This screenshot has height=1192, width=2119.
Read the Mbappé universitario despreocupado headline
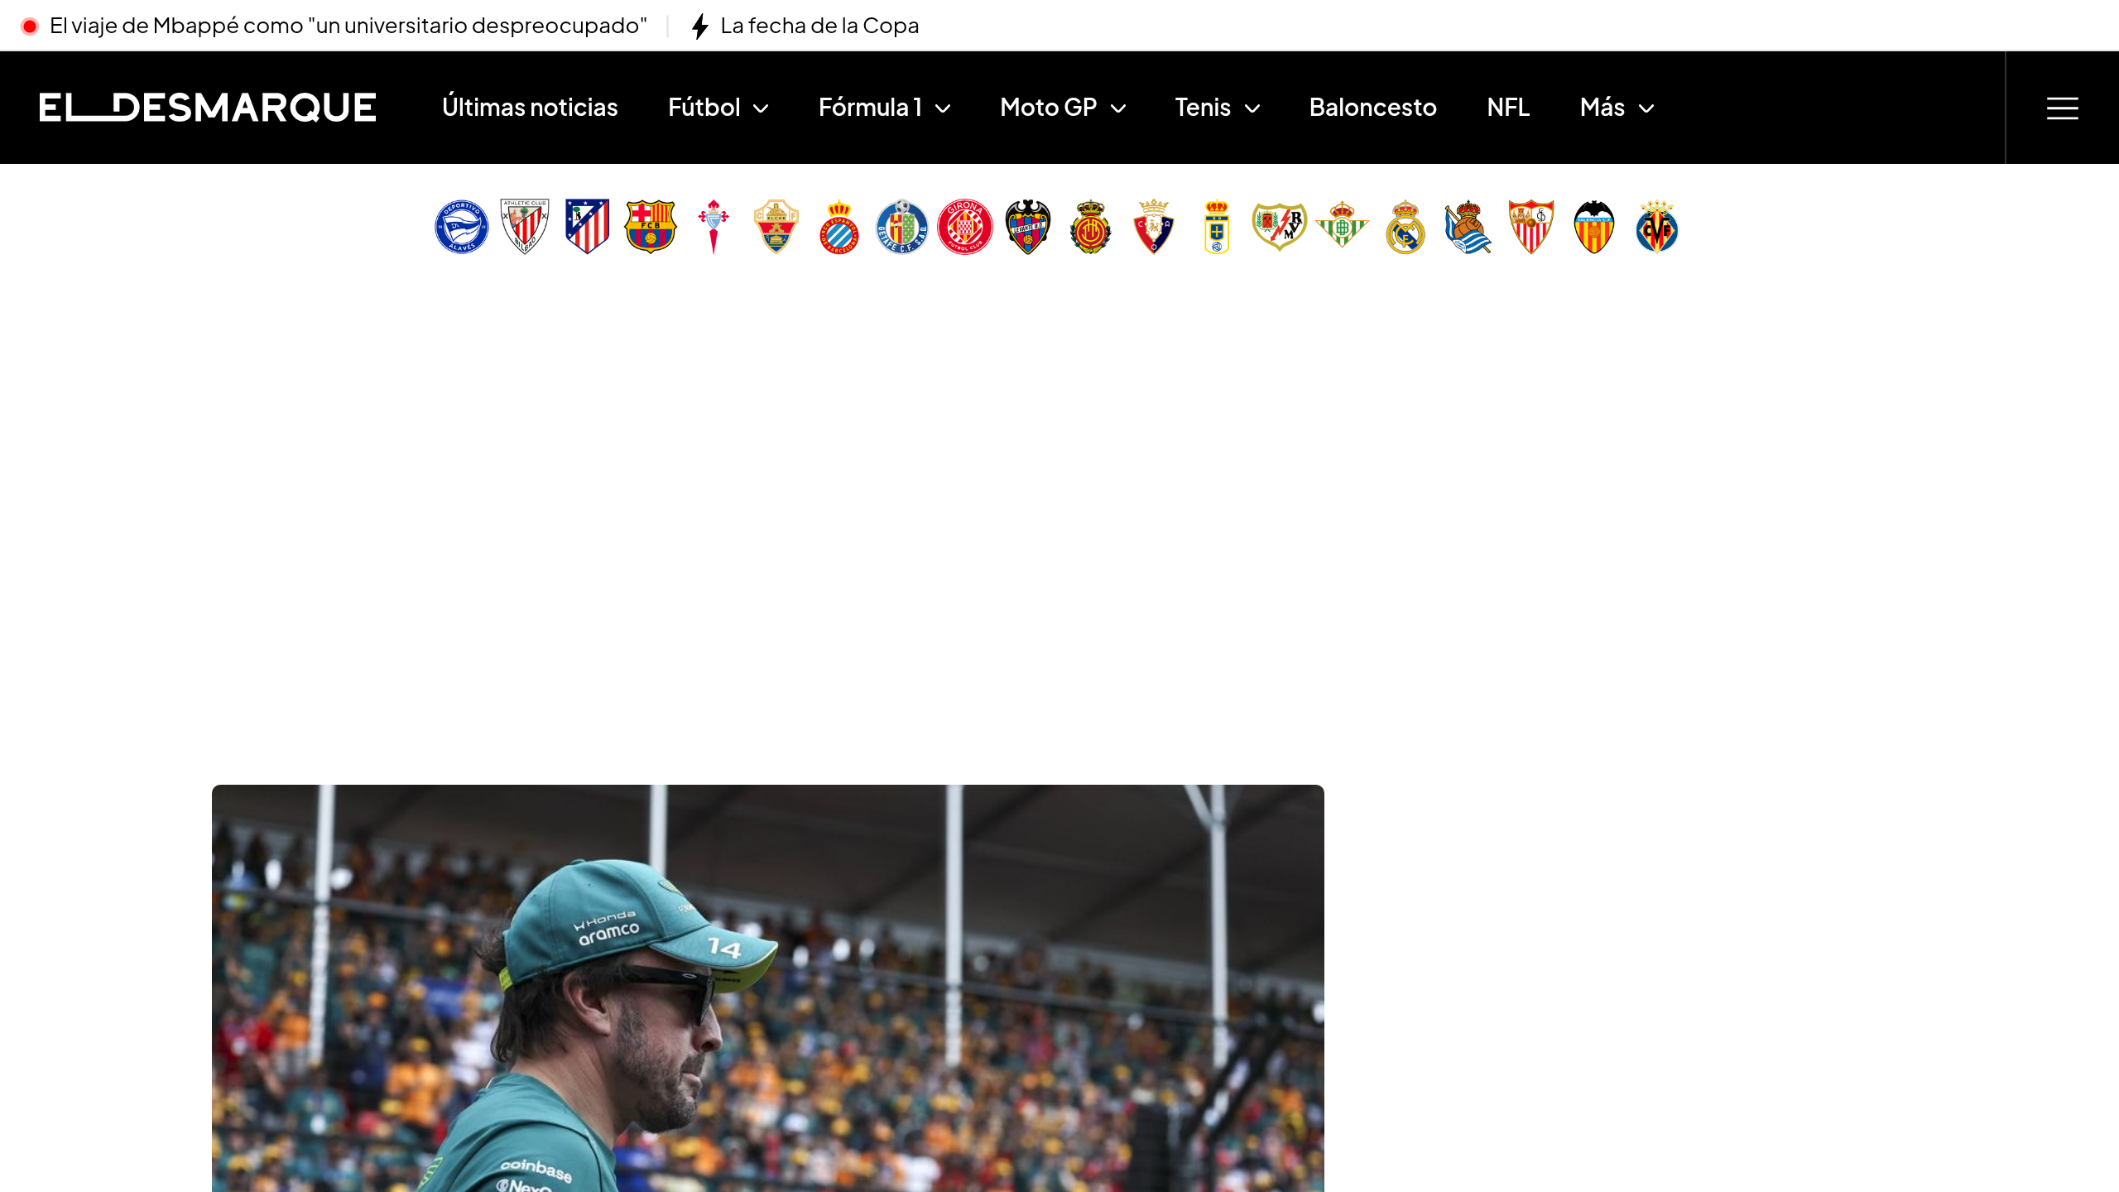[x=348, y=26]
